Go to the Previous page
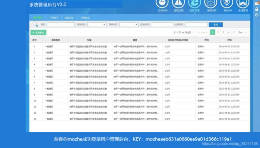Screen dimensions: 260x148 (201, 32)
